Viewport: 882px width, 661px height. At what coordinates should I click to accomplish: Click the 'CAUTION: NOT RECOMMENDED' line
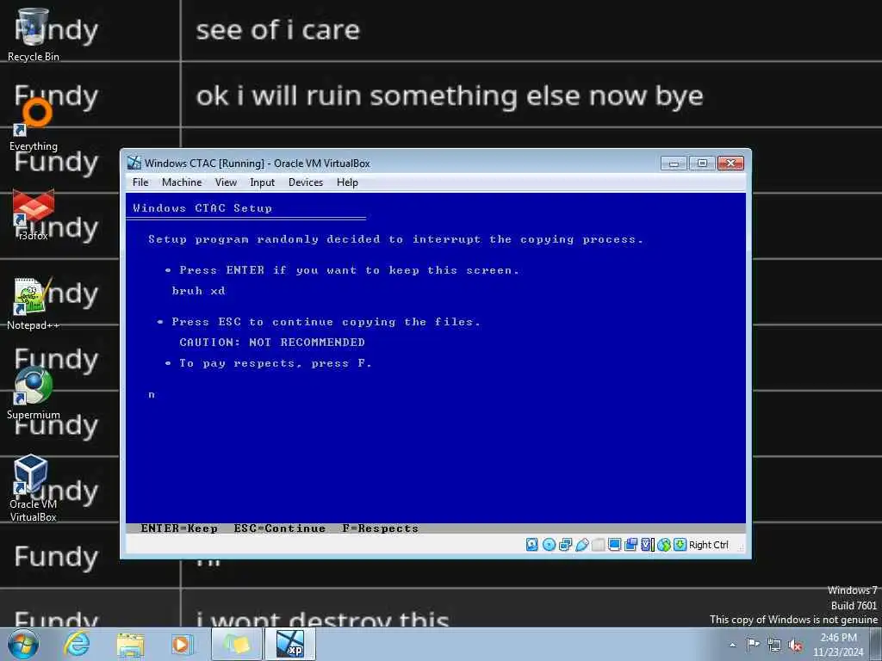[272, 342]
